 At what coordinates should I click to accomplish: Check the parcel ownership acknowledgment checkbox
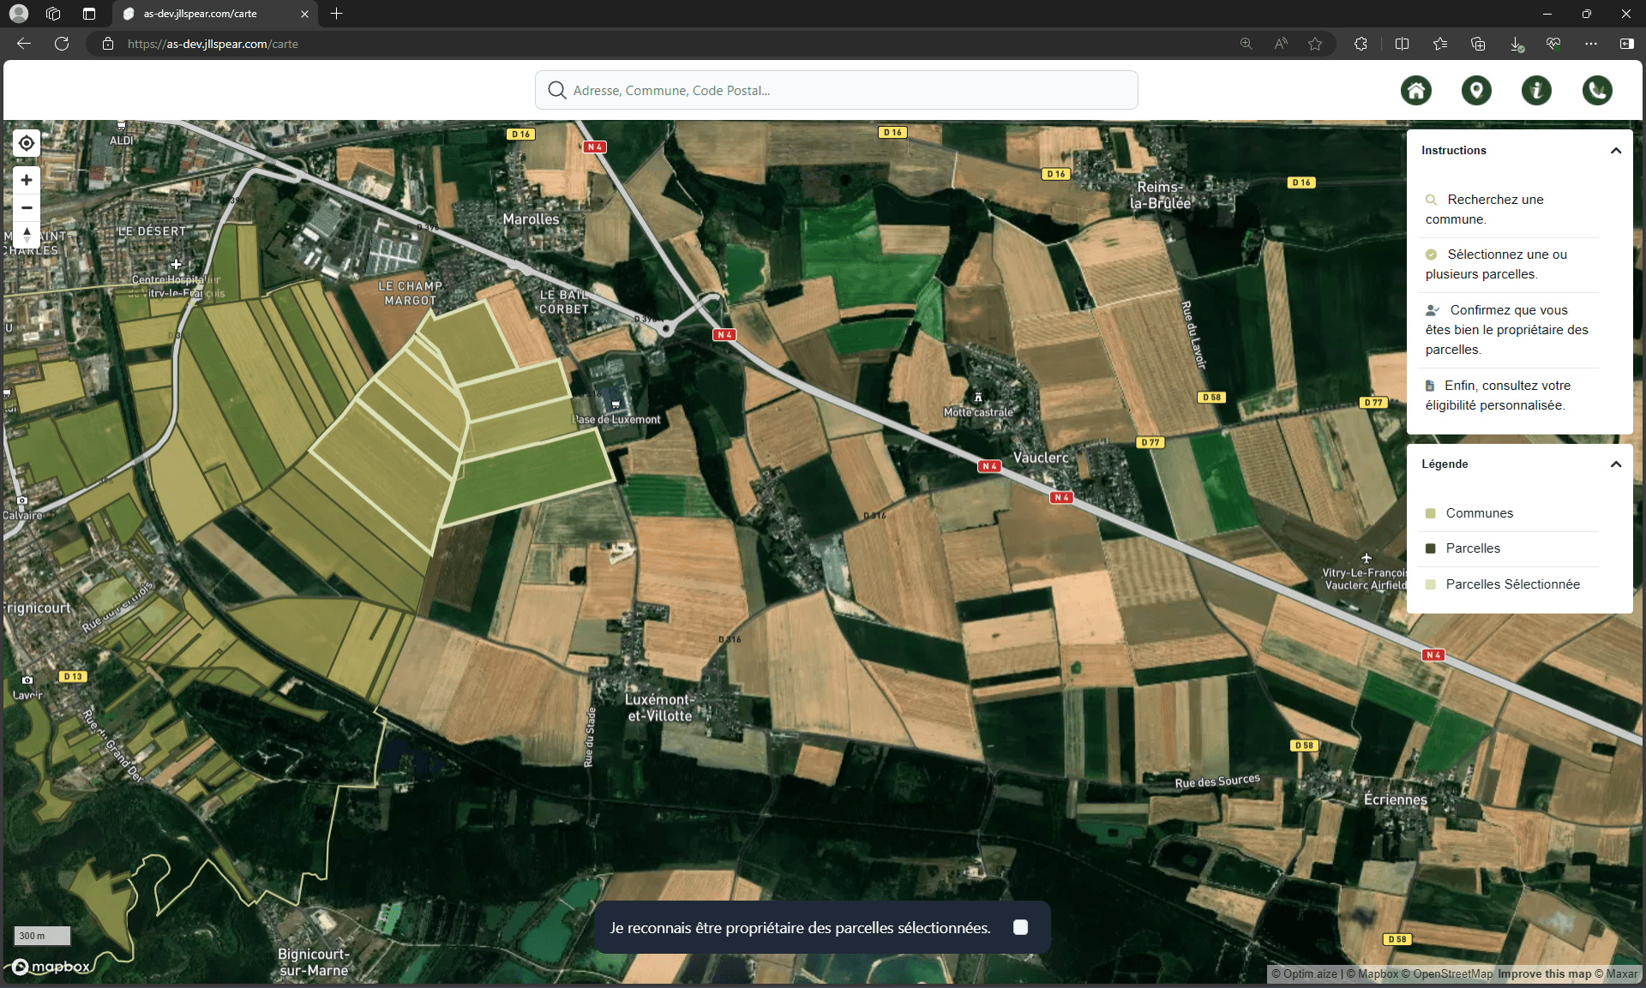click(1019, 926)
